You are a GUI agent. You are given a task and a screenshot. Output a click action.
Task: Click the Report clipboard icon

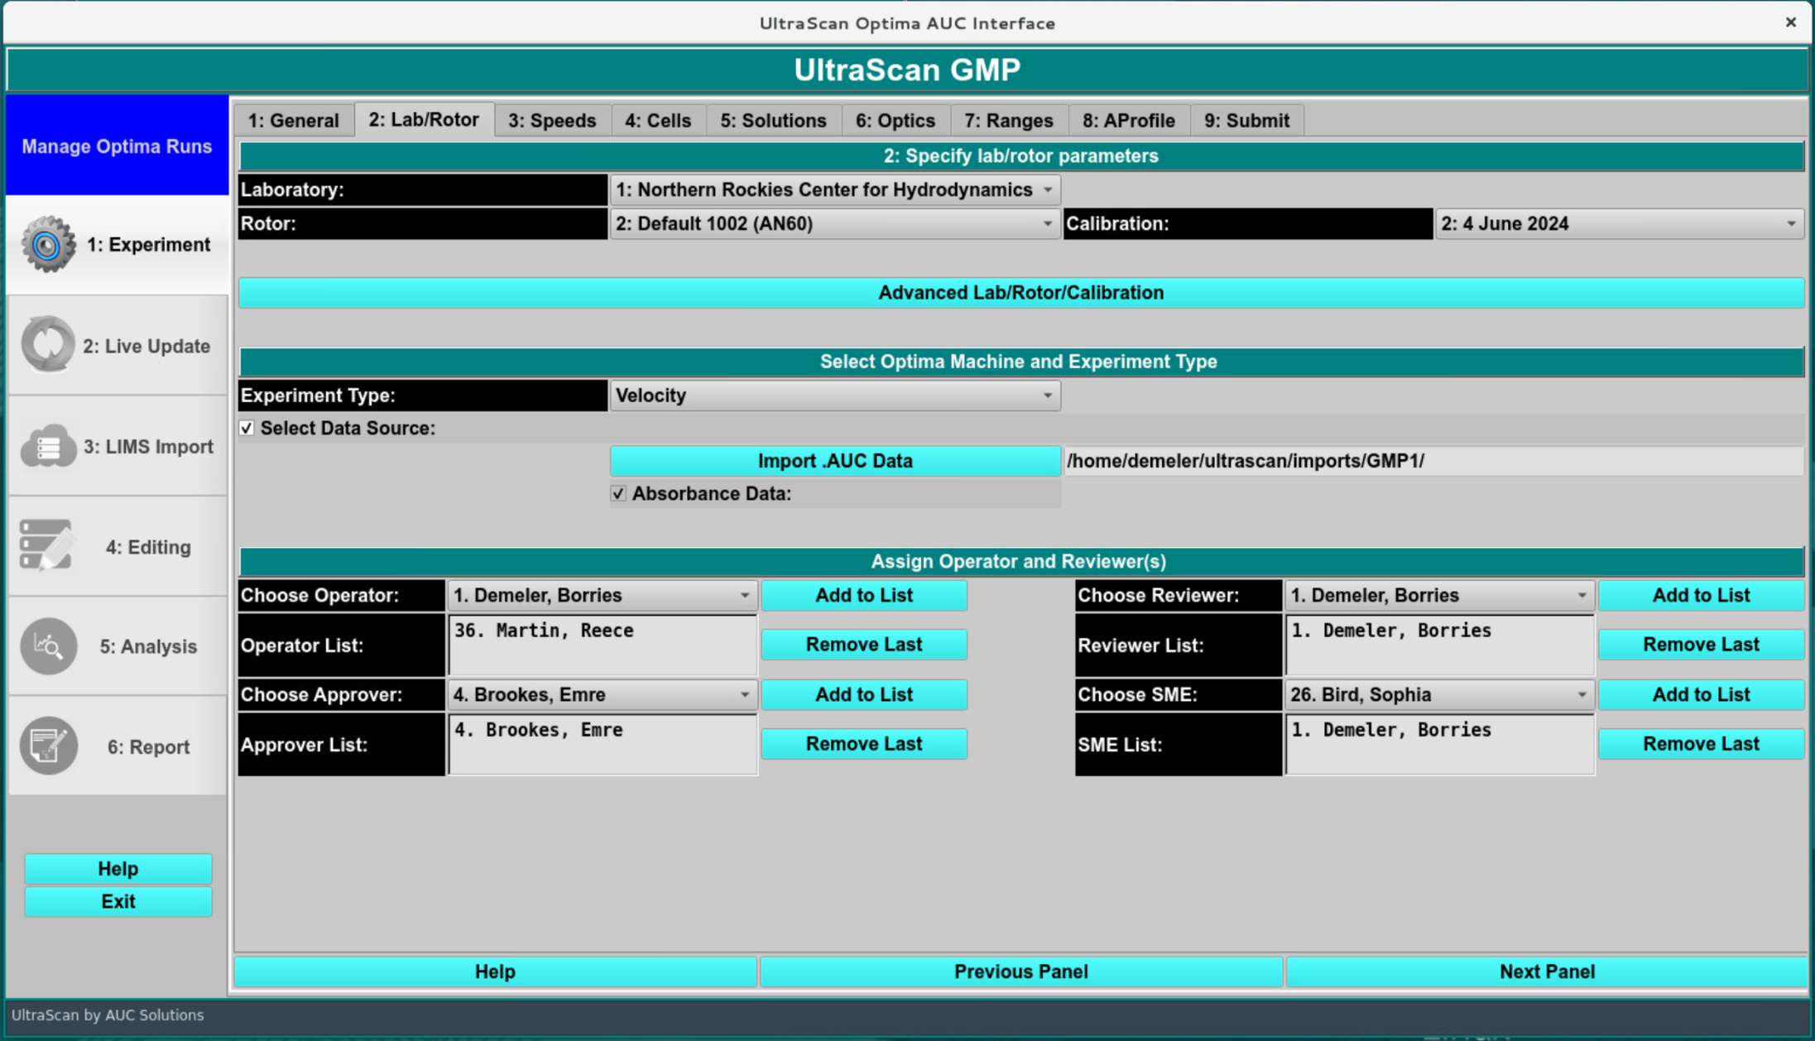[x=48, y=746]
